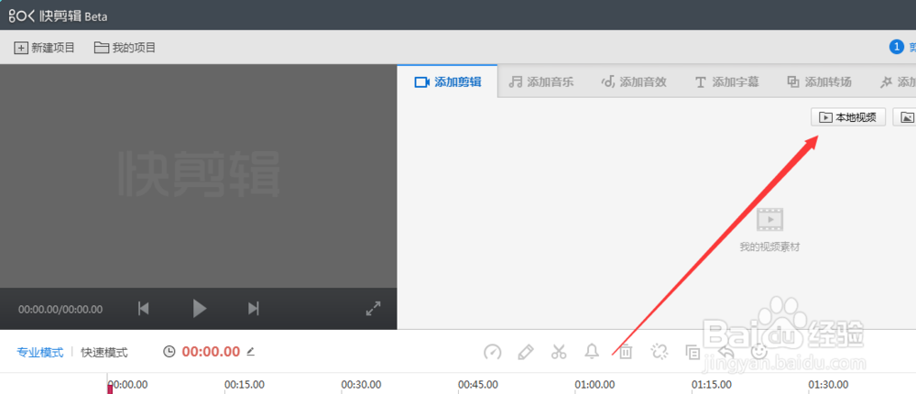Select 快速模式 quick mode
The height and width of the screenshot is (394, 916).
[x=104, y=353]
